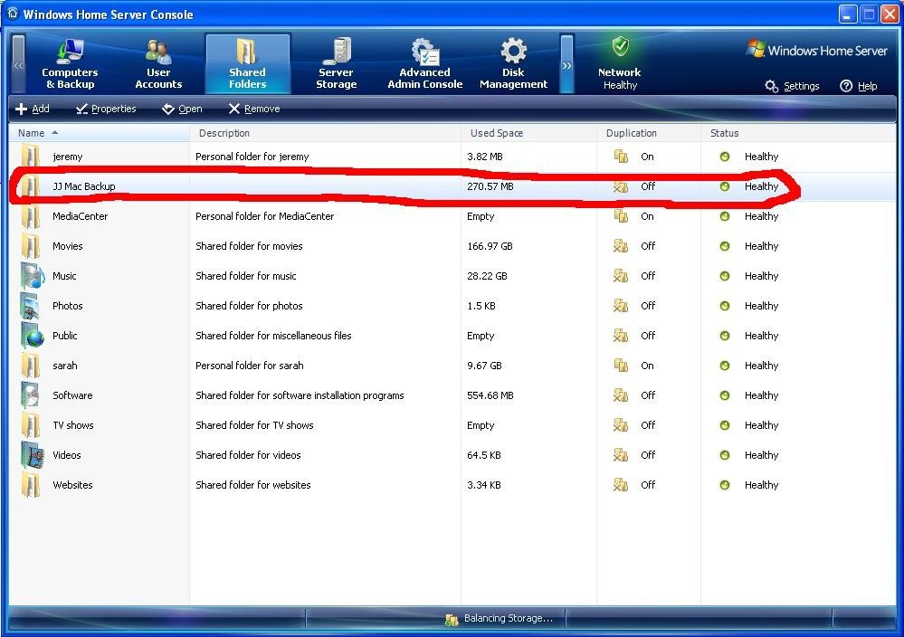904x637 pixels.
Task: Open the Computers & Backup tab
Action: [x=70, y=64]
